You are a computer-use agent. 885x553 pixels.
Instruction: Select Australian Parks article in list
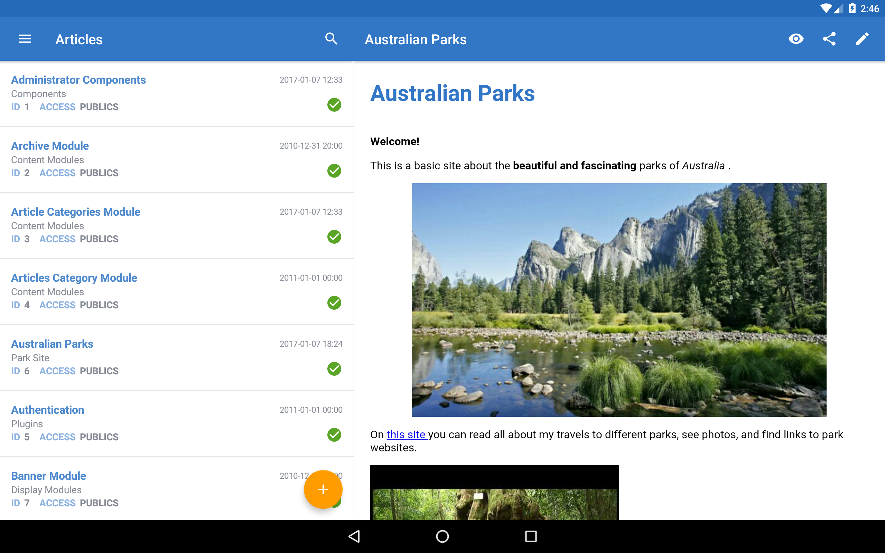tap(52, 344)
